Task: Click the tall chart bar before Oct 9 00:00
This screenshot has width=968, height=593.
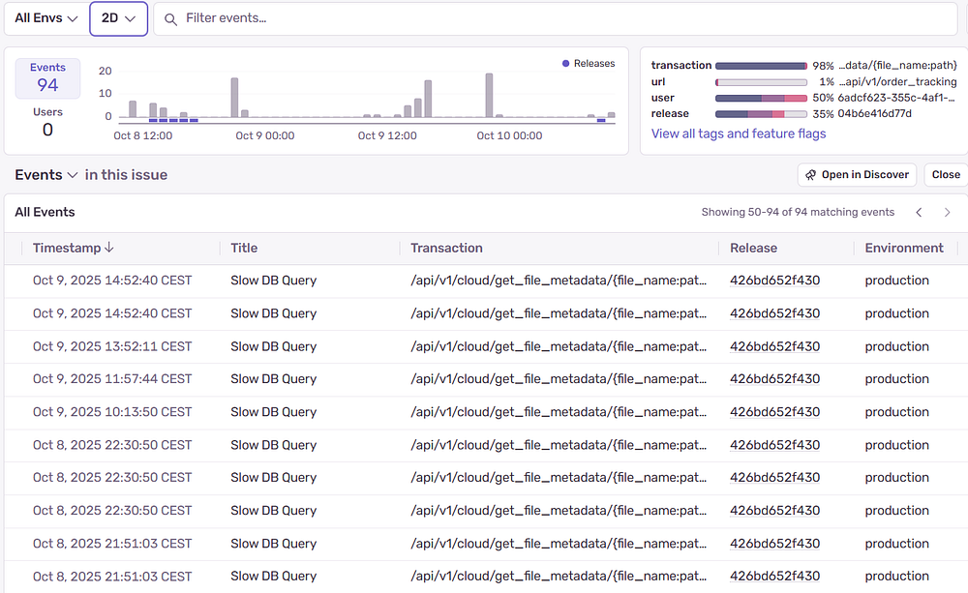Action: click(x=234, y=98)
